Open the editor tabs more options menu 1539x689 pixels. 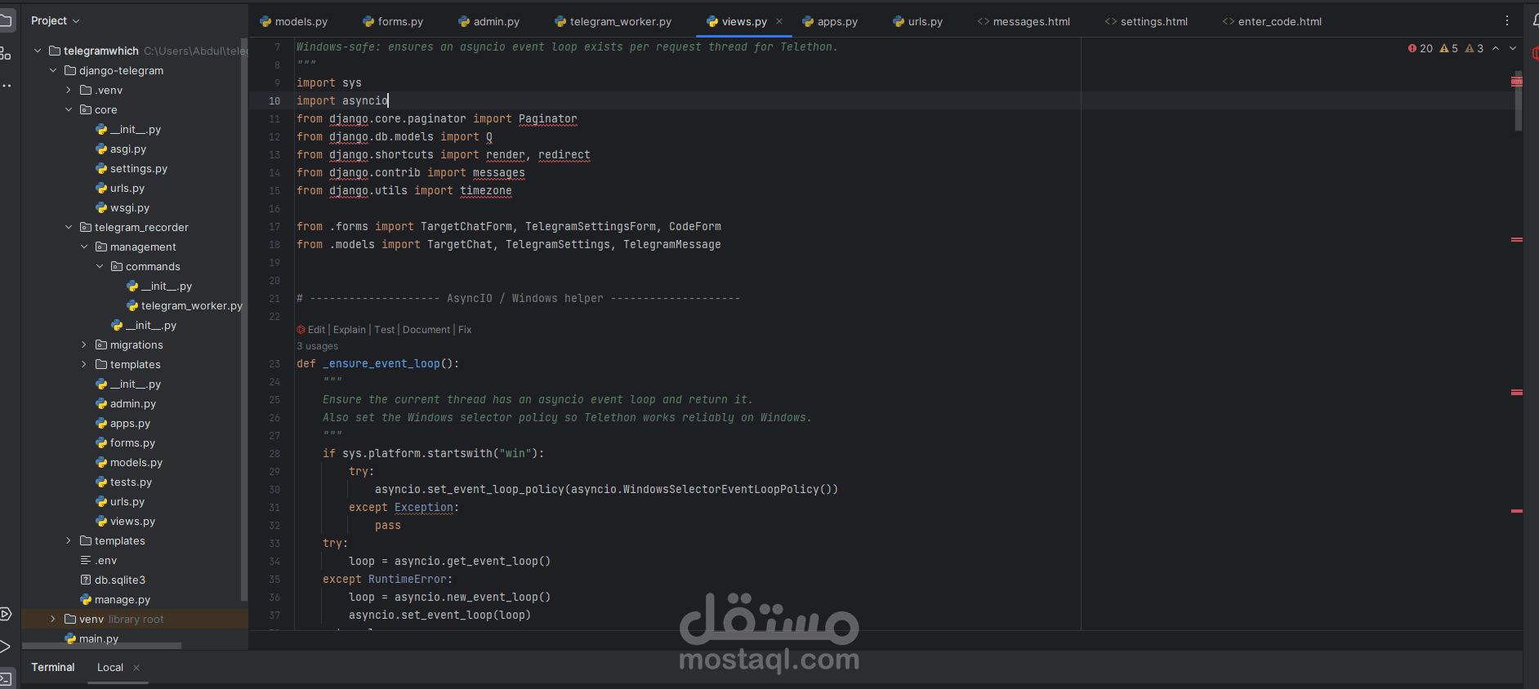1507,21
